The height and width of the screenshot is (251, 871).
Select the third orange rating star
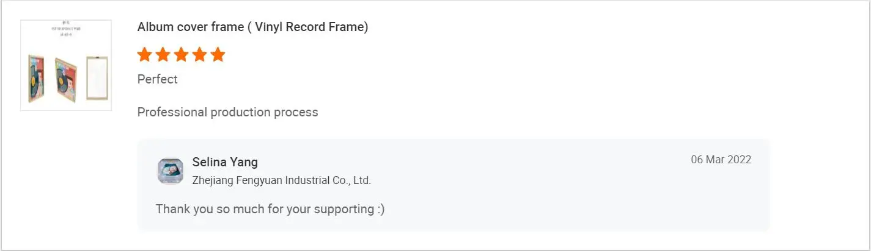[181, 55]
